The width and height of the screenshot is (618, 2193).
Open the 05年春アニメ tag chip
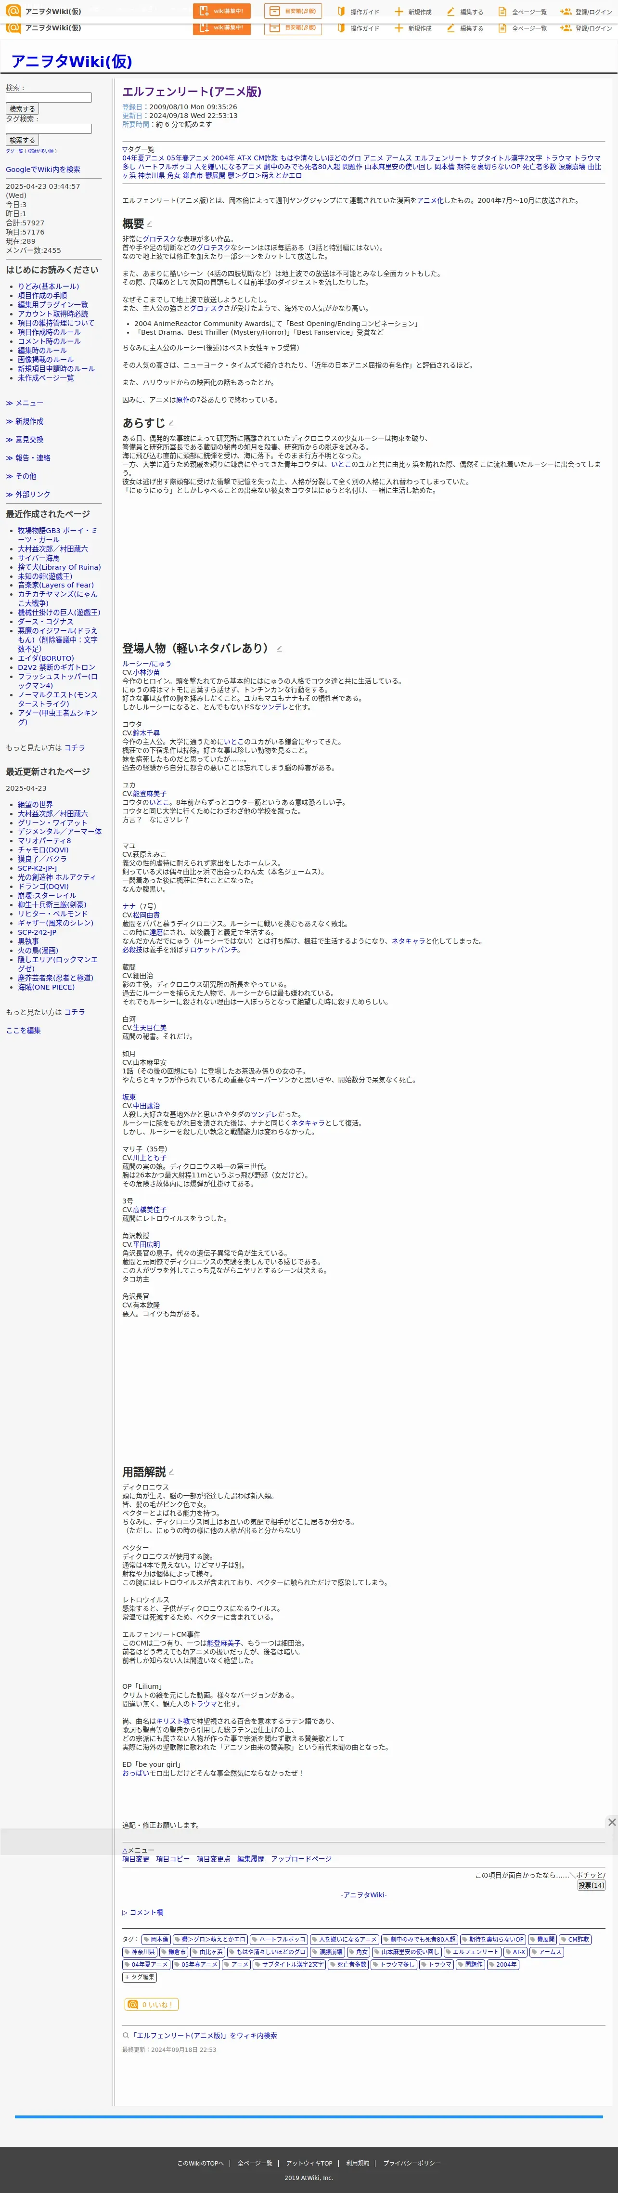click(x=196, y=1965)
